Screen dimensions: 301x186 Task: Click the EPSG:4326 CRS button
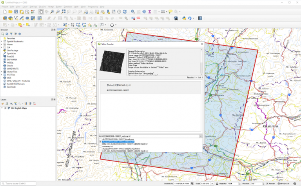point(283,184)
